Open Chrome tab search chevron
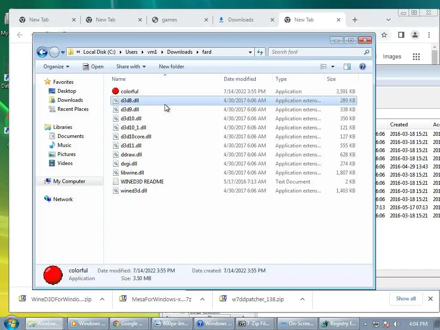This screenshot has height=330, width=440. 388,20
